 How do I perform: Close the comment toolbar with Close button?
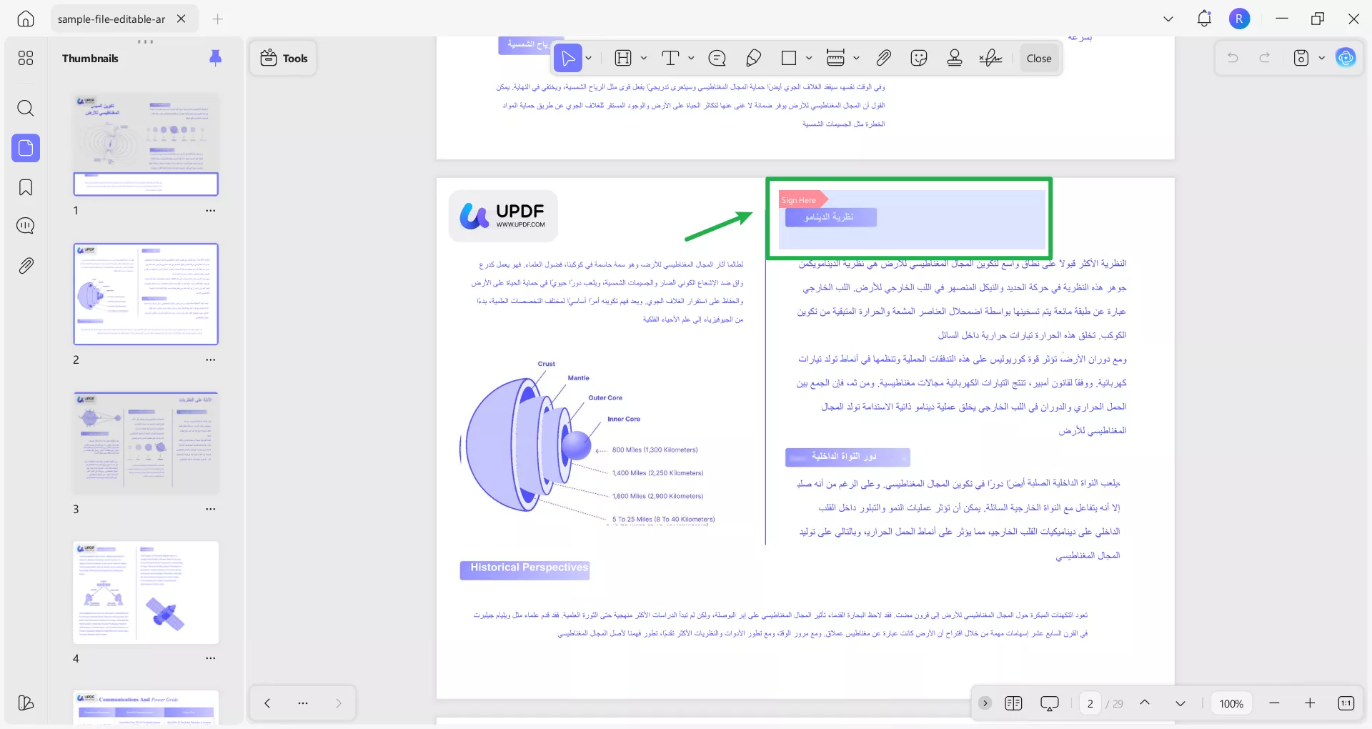coord(1038,59)
